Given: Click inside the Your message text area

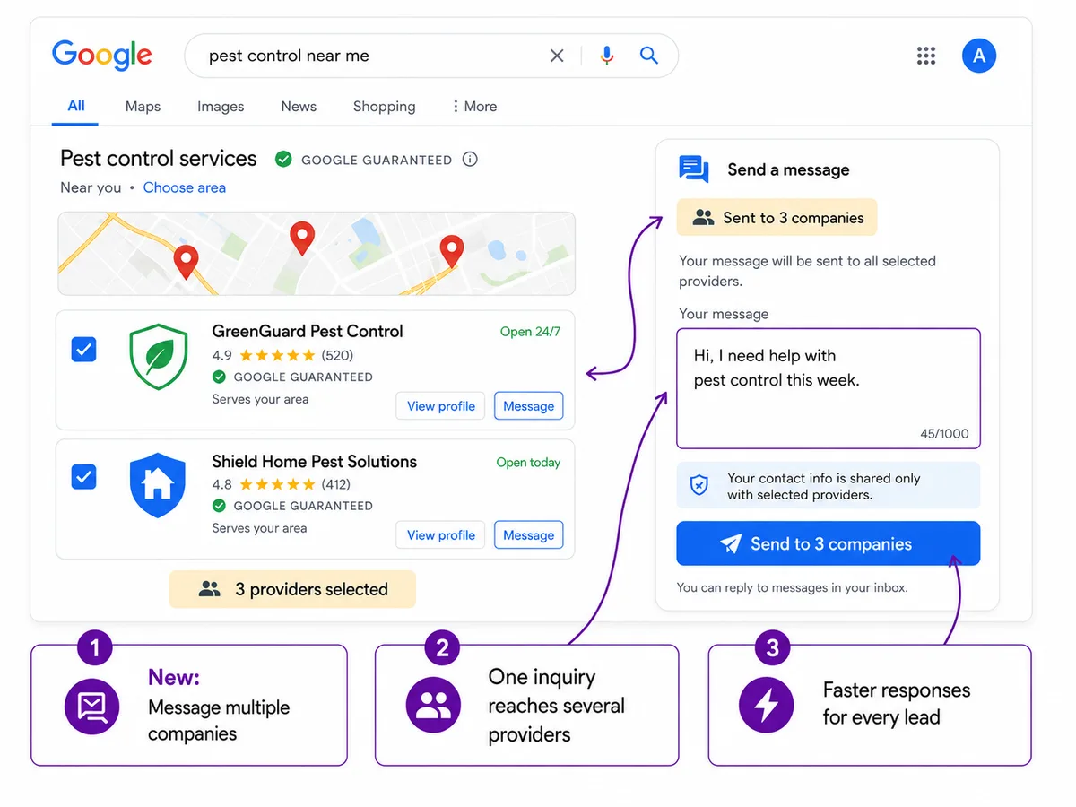Looking at the screenshot, I should (x=829, y=388).
